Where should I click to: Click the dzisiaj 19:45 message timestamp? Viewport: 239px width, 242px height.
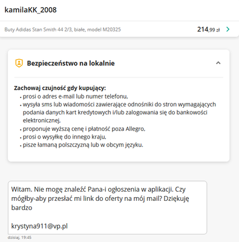point(19,238)
